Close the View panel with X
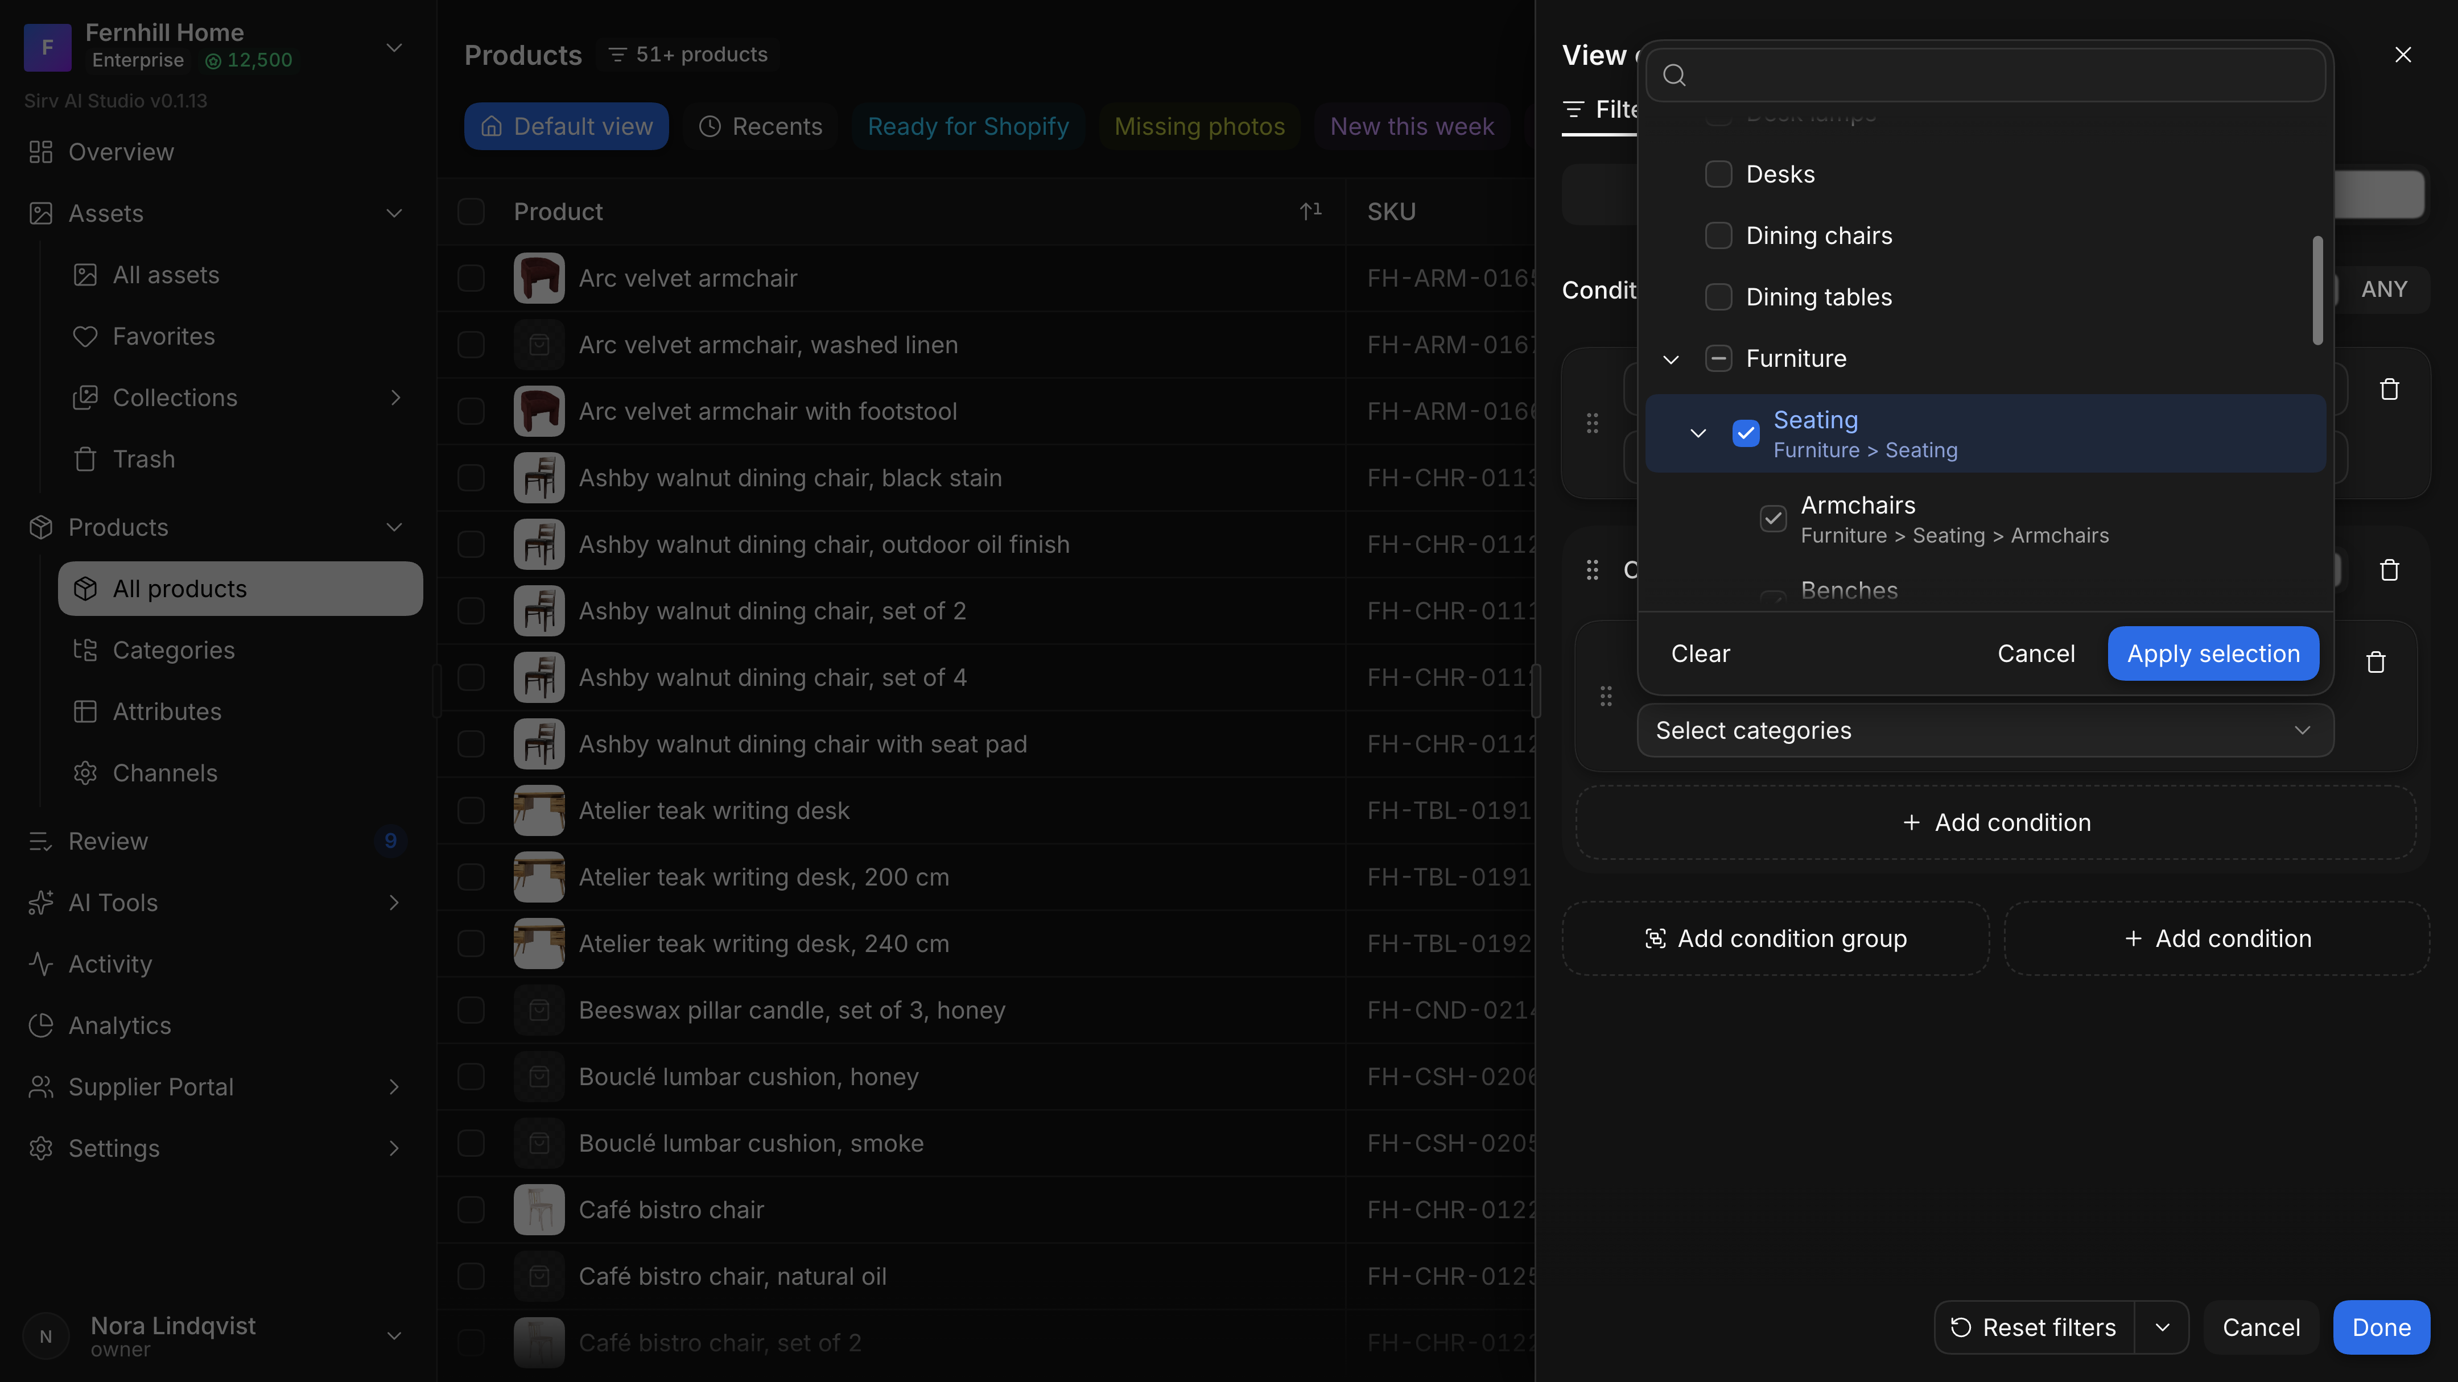The image size is (2458, 1382). tap(2403, 55)
